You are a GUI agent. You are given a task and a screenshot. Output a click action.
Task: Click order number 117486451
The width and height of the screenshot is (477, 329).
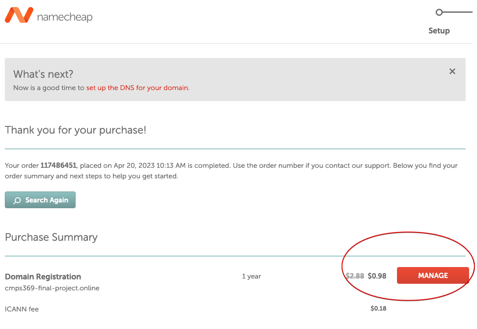click(58, 166)
